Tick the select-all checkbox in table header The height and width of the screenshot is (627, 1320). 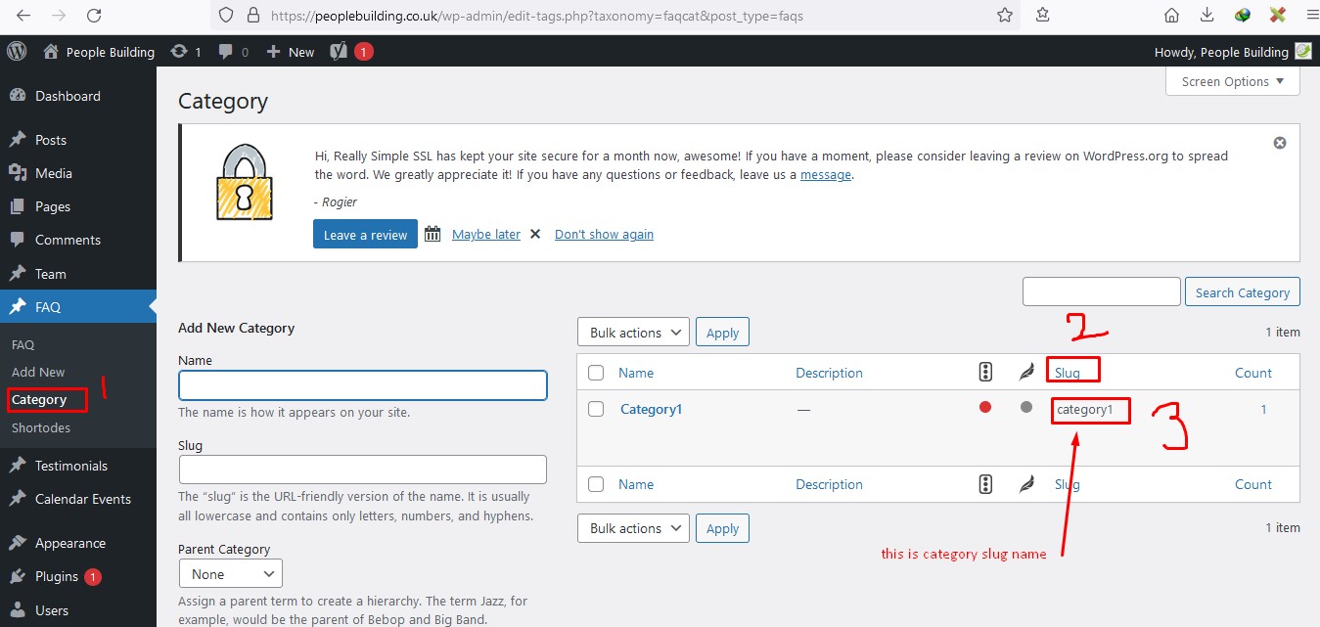[596, 373]
